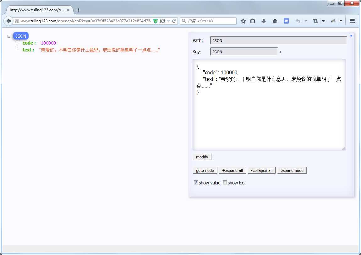361x255 pixels.
Task: Maximize the browser window
Action: [x=340, y=3]
